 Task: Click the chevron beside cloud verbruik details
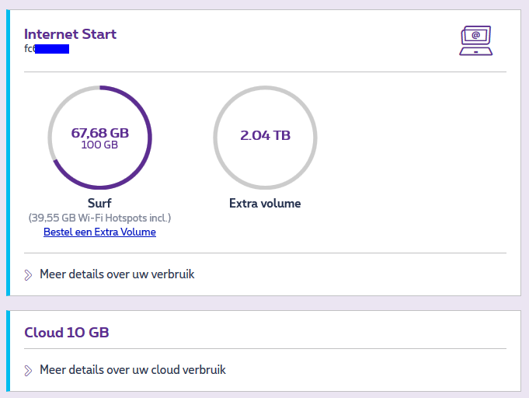(29, 370)
